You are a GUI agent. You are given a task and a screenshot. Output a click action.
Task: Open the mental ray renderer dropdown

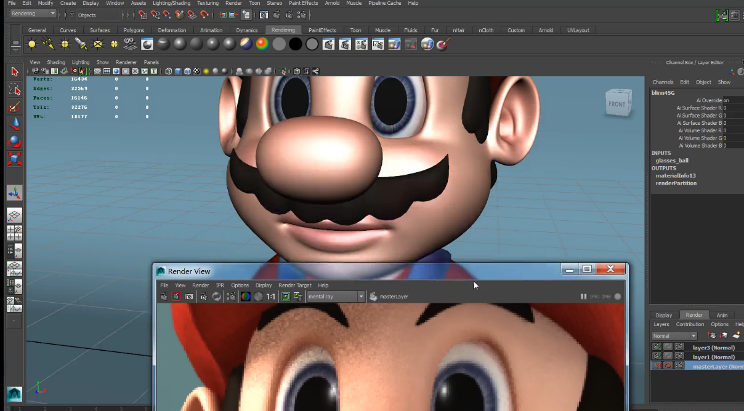[x=362, y=296]
